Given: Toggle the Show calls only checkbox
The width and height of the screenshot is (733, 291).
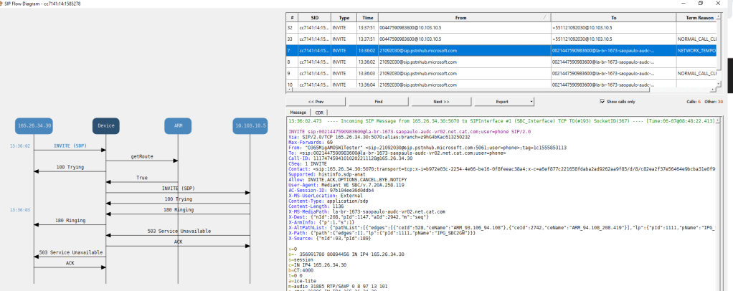Looking at the screenshot, I should (x=602, y=102).
